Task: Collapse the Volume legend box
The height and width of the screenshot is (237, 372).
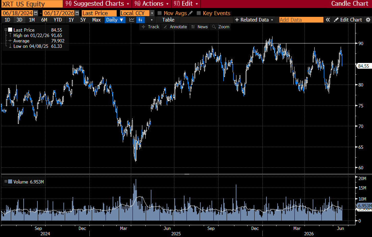Action: click(6, 181)
